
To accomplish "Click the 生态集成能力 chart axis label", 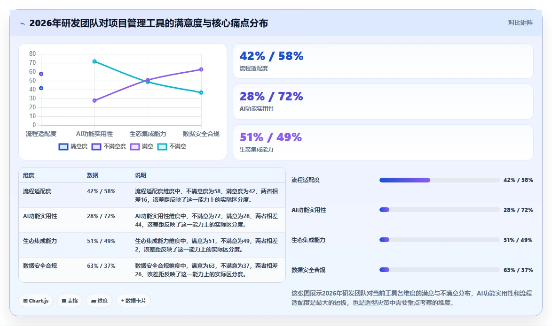I will coord(148,134).
